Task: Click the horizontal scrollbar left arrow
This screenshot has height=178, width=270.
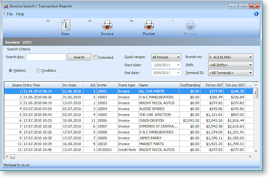Action: point(7,157)
